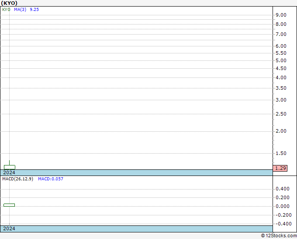The image size is (297, 239).
Task: Click the 1.50 price axis label
Action: (281, 153)
